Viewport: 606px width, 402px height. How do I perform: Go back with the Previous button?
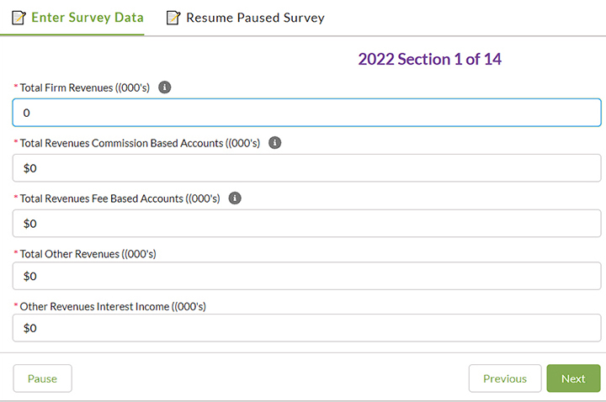504,378
